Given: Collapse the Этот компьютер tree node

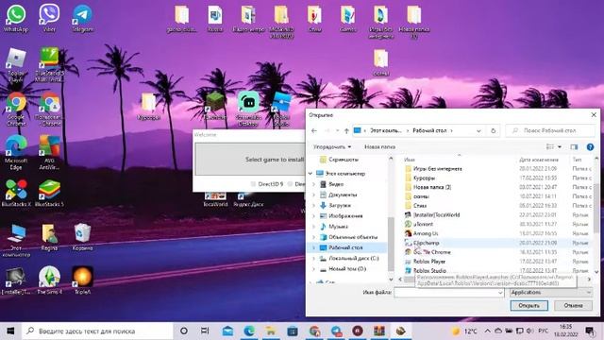Looking at the screenshot, I should click(310, 174).
